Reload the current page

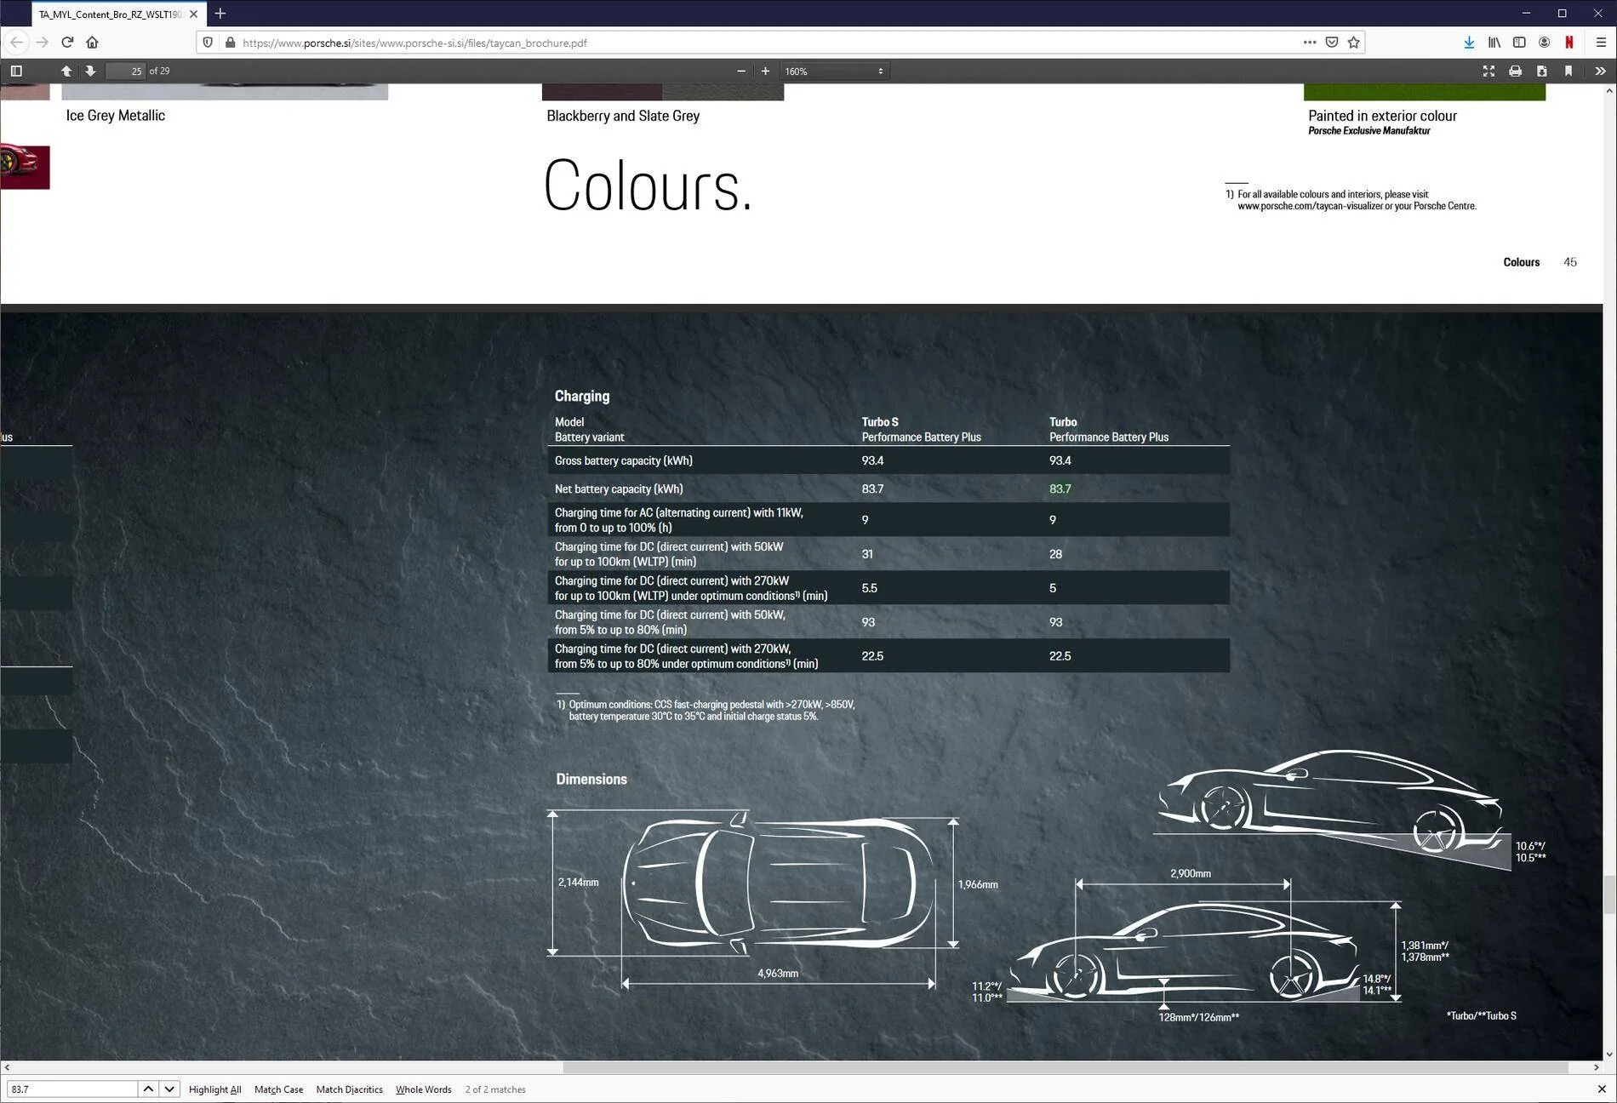pyautogui.click(x=67, y=42)
